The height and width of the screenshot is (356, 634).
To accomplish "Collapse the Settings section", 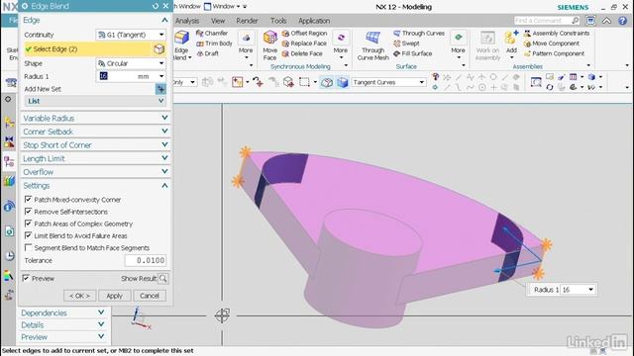I will pyautogui.click(x=95, y=186).
